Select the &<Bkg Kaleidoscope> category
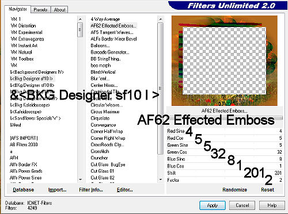288x214 pixels. coord(30,105)
